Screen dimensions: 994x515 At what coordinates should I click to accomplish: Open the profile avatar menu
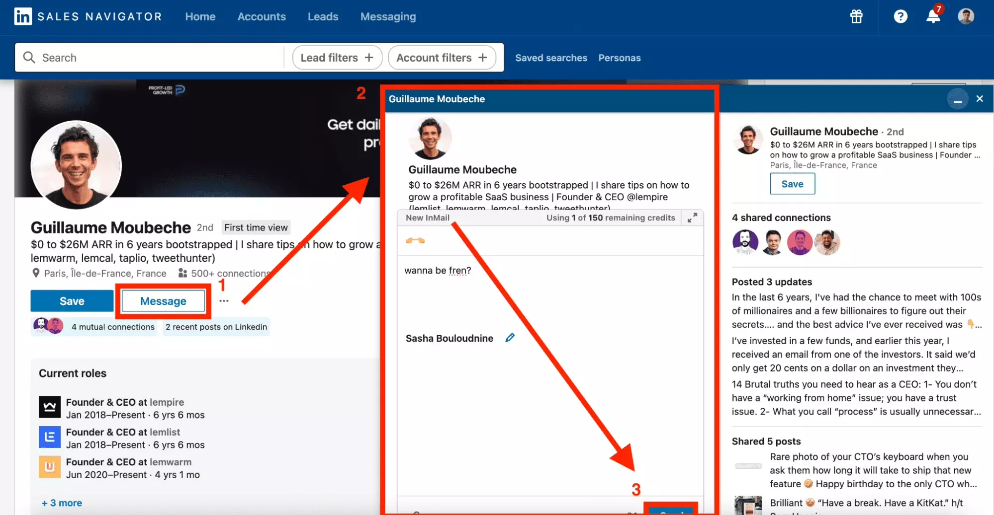coord(966,16)
